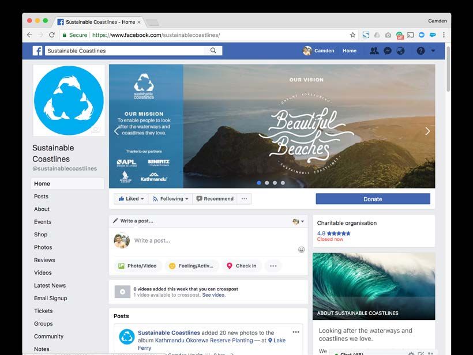
Task: Select Email Signup in the sidebar
Action: (x=50, y=298)
